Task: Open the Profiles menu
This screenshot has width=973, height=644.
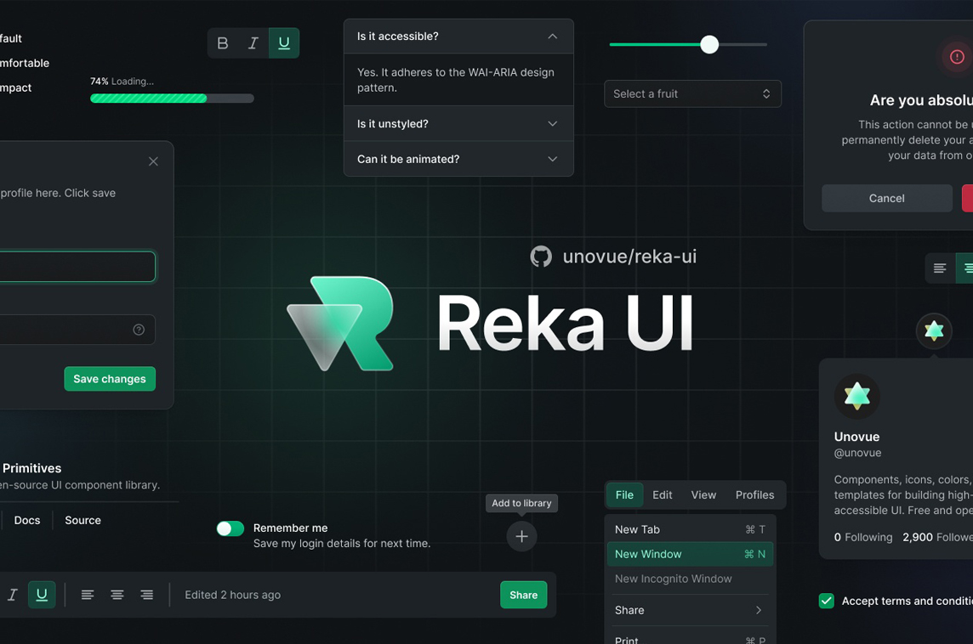Action: [x=754, y=494]
